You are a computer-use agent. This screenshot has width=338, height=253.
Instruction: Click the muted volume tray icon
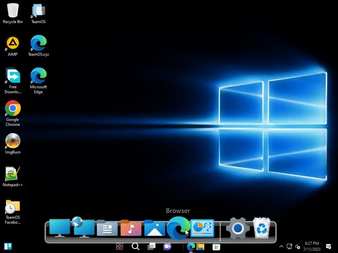pos(298,247)
